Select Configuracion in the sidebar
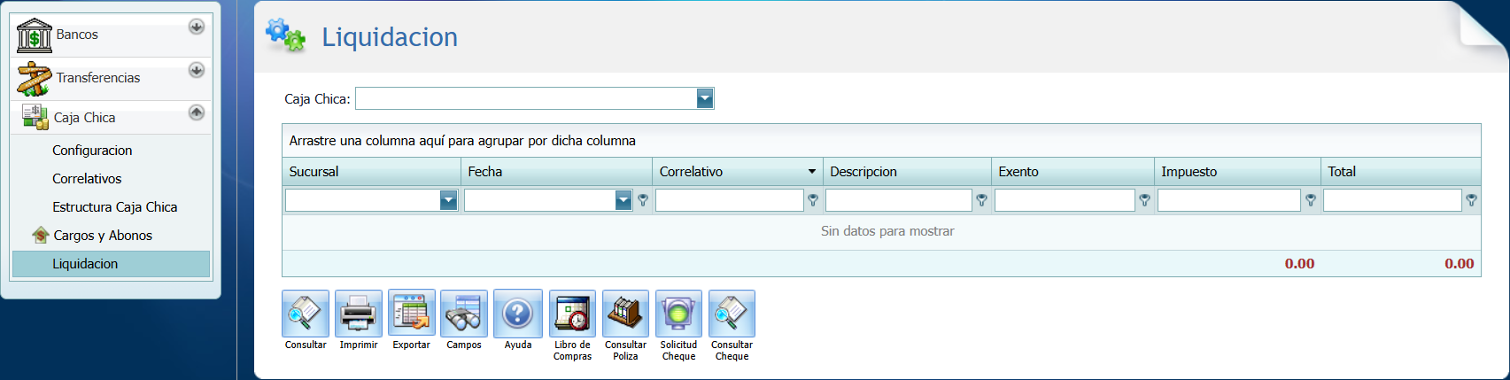 coord(92,151)
